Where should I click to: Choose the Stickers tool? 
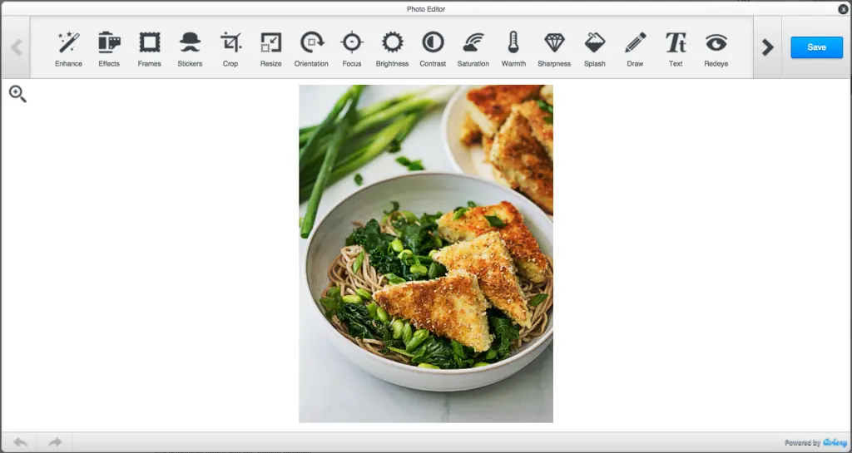[190, 49]
